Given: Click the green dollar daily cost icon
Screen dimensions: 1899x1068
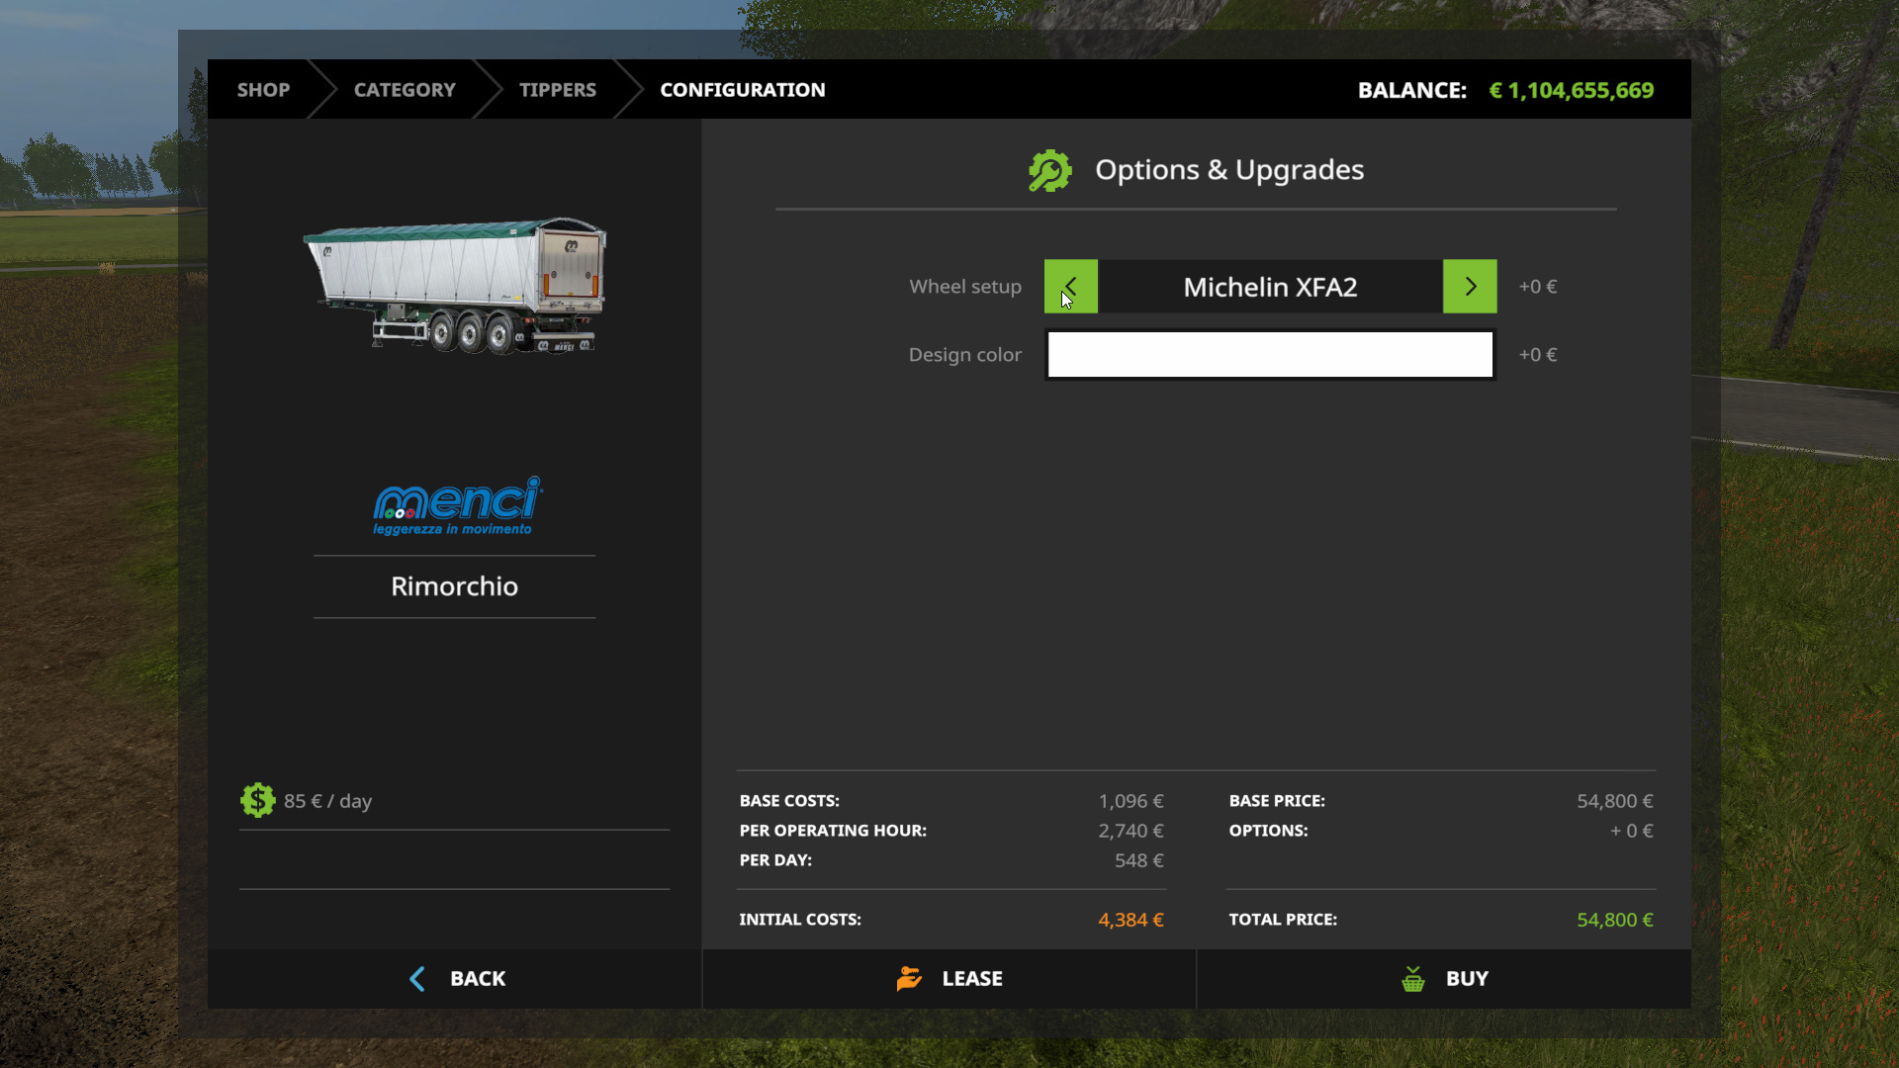Looking at the screenshot, I should (x=257, y=800).
